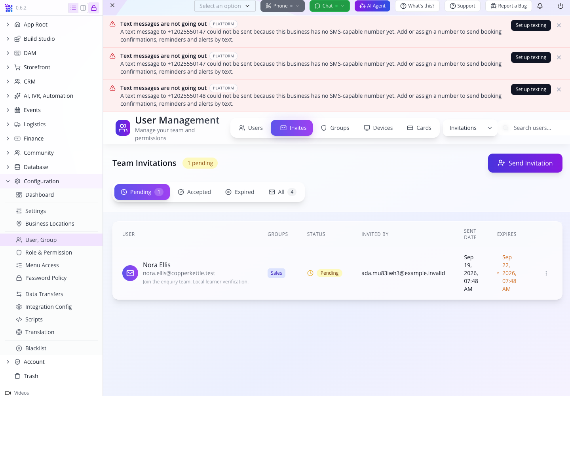The image size is (570, 475).
Task: Focus the Search users input field
Action: pyautogui.click(x=534, y=128)
